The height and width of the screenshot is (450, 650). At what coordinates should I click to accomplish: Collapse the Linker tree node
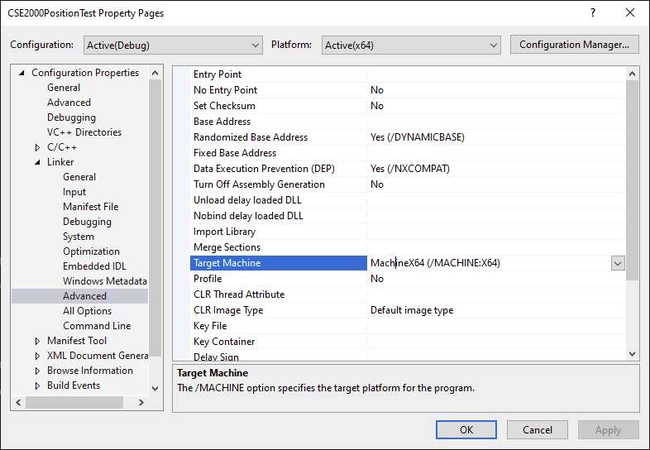(37, 162)
